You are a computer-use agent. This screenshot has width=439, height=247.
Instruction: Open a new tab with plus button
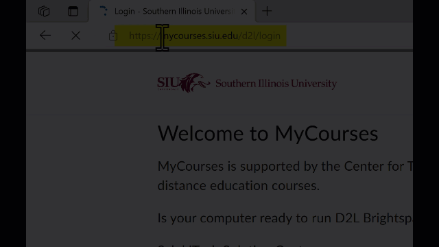[x=267, y=11]
